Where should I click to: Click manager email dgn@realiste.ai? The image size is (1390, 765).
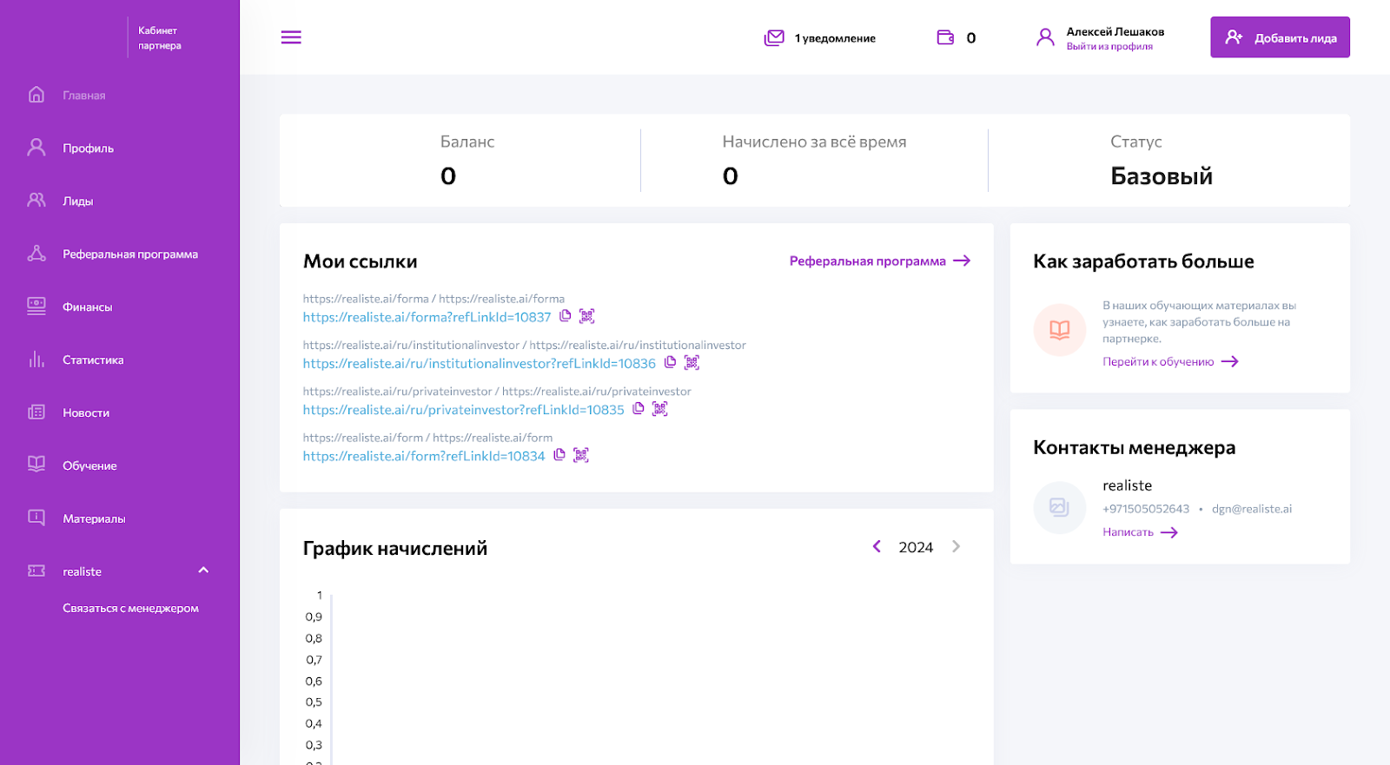[x=1252, y=509]
